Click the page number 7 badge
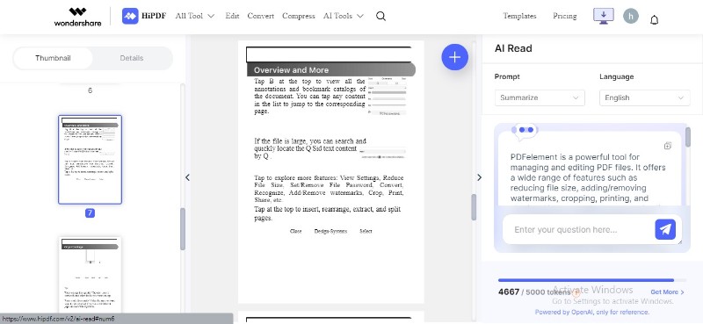The image size is (703, 324). coord(90,212)
